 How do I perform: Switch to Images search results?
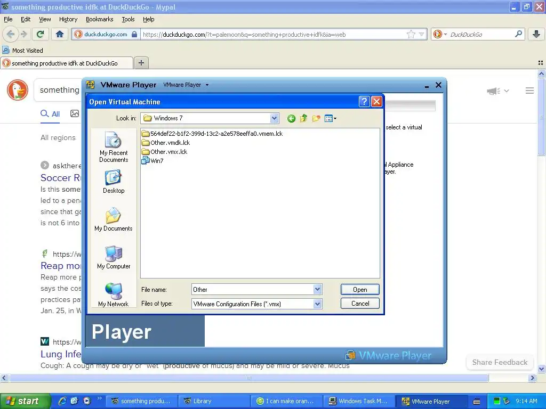pos(75,113)
